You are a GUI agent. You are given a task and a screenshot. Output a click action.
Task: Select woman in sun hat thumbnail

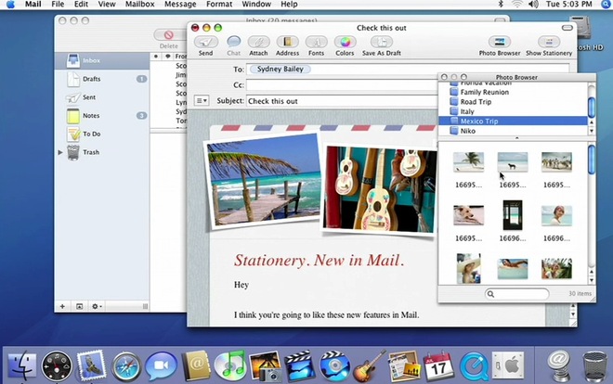tap(468, 268)
